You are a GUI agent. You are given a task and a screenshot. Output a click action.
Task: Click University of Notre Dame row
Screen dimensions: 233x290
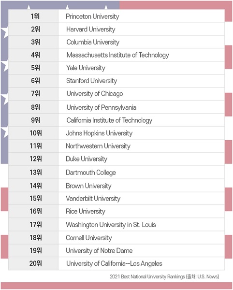coord(116,250)
